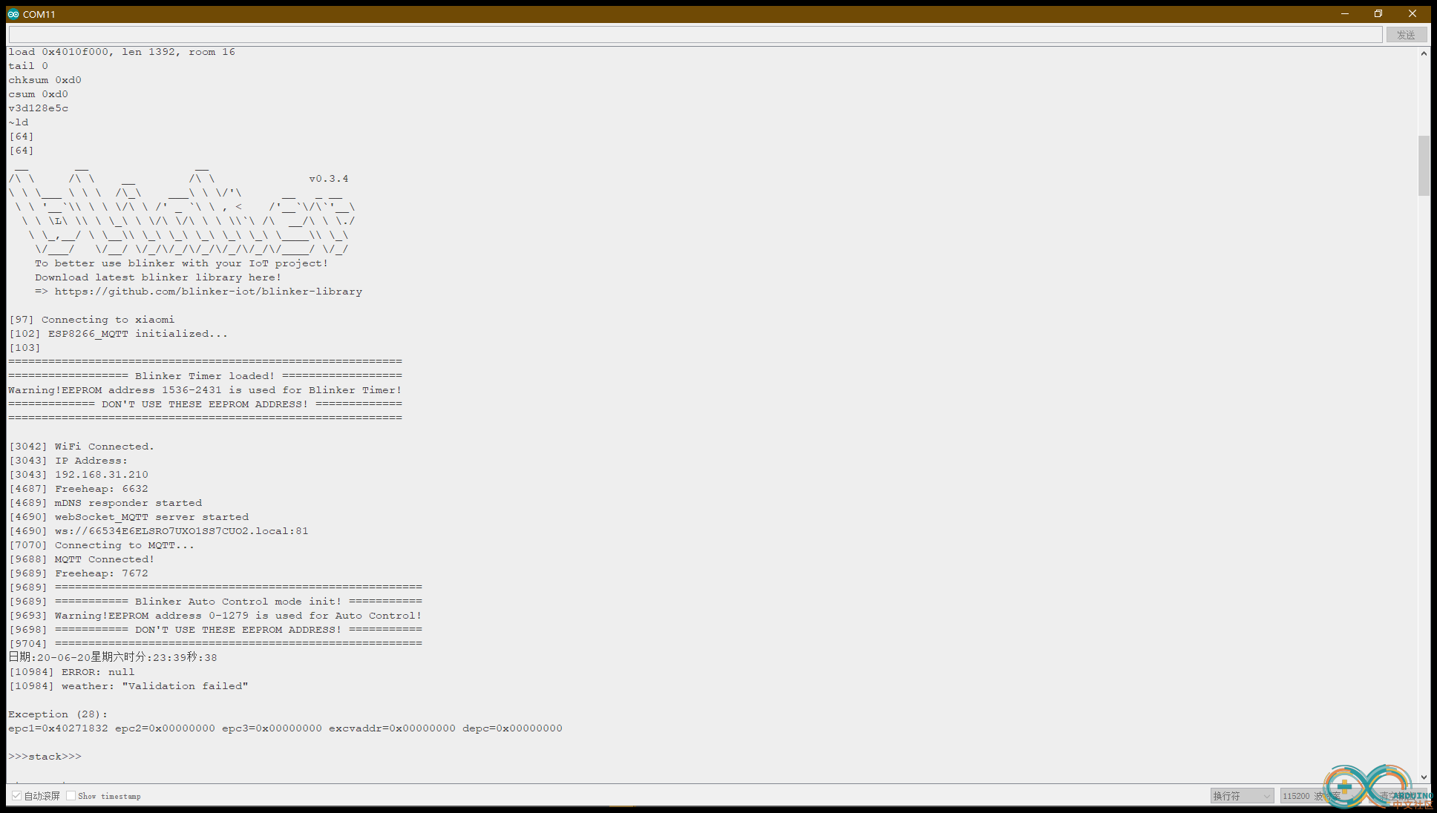Click the 'chksum 0xd0' line

coord(45,80)
